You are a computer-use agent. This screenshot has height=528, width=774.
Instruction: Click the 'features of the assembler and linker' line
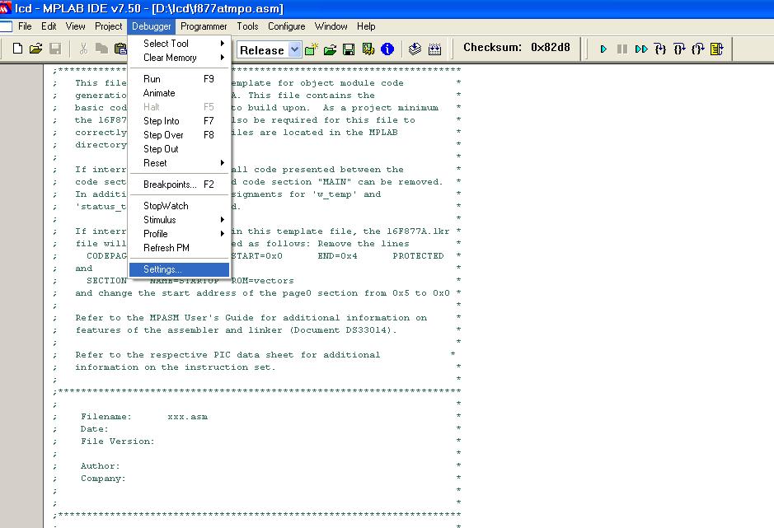click(x=236, y=330)
